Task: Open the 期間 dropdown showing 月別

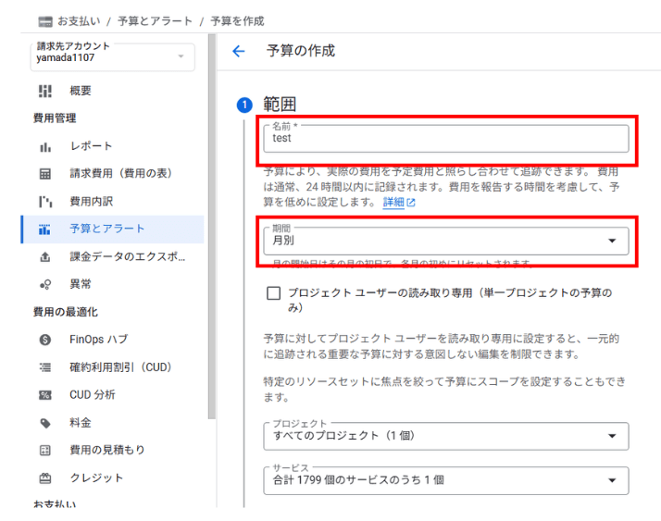Action: 445,241
